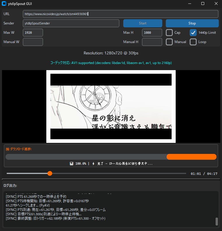Maximize the ytdlpSpout GUI window
Screen dimensions: 222x231
click(x=203, y=3)
